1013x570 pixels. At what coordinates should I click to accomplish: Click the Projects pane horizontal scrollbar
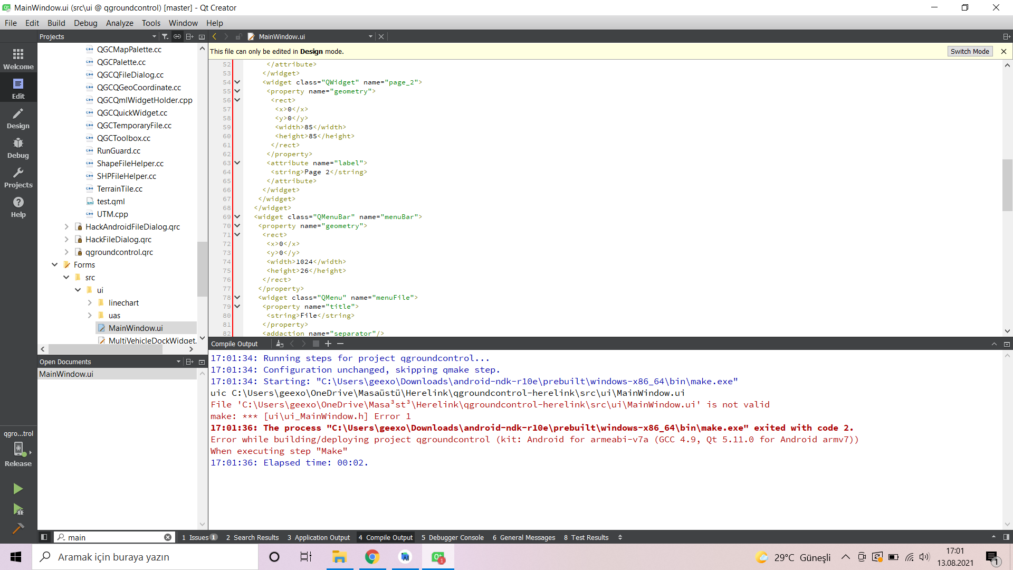point(106,349)
